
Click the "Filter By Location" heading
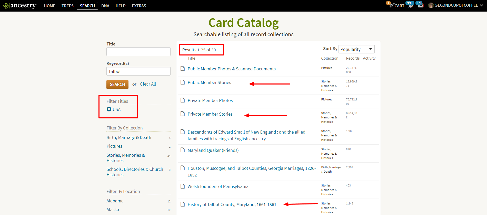point(123,191)
